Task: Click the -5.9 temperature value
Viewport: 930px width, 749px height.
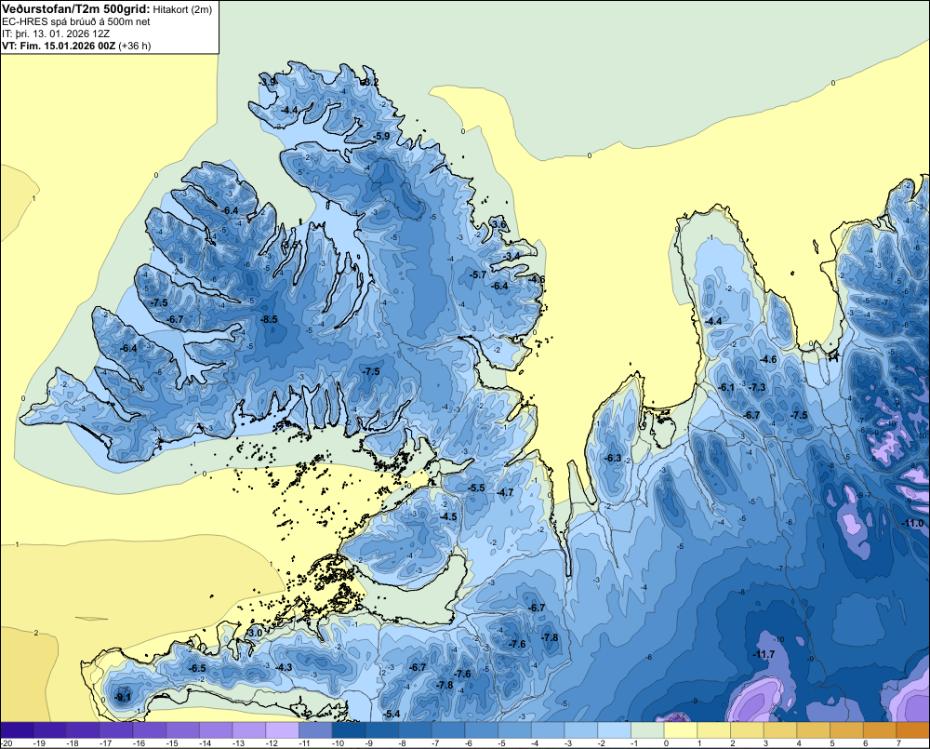Action: [382, 136]
